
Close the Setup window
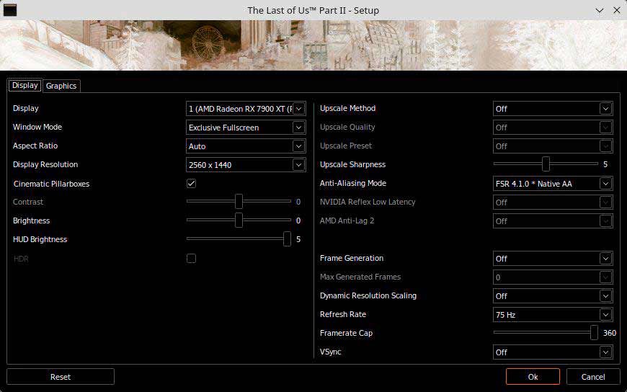pyautogui.click(x=617, y=10)
